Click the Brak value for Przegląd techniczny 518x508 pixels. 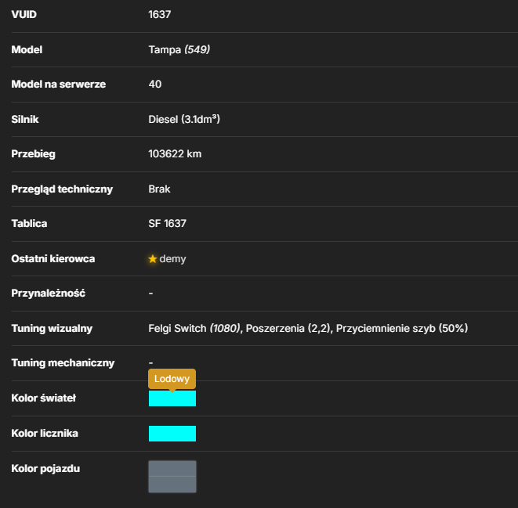click(x=159, y=189)
